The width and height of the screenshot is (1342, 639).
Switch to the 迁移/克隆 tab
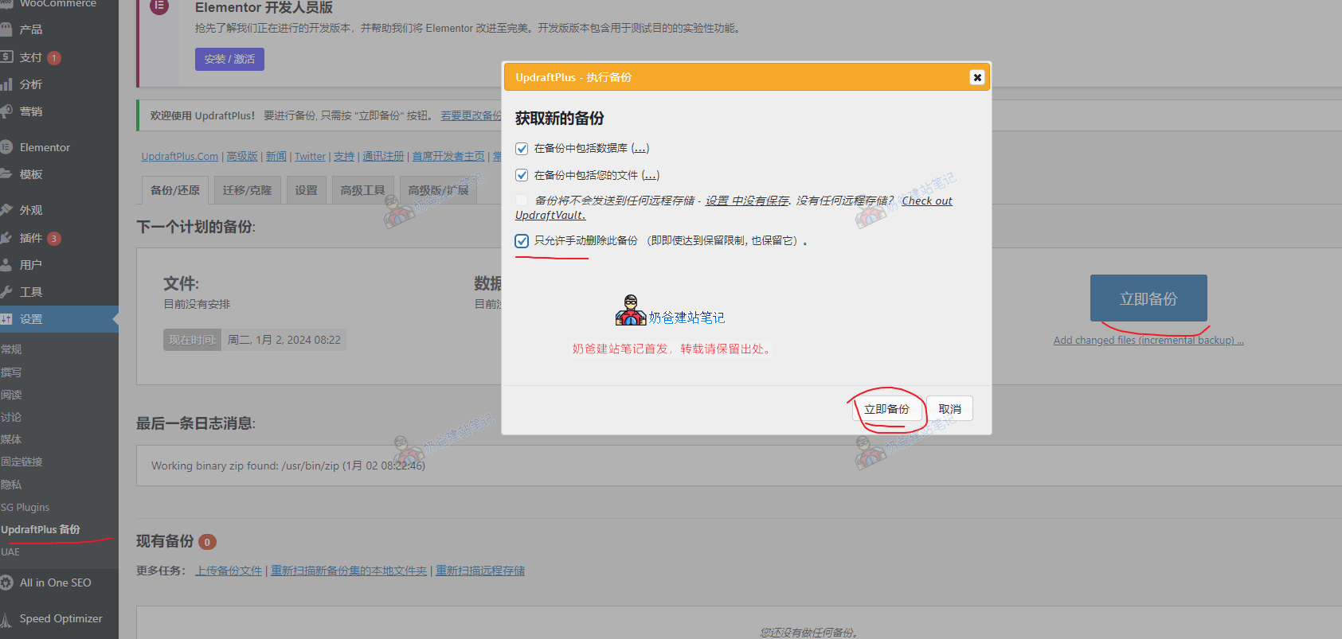247,190
